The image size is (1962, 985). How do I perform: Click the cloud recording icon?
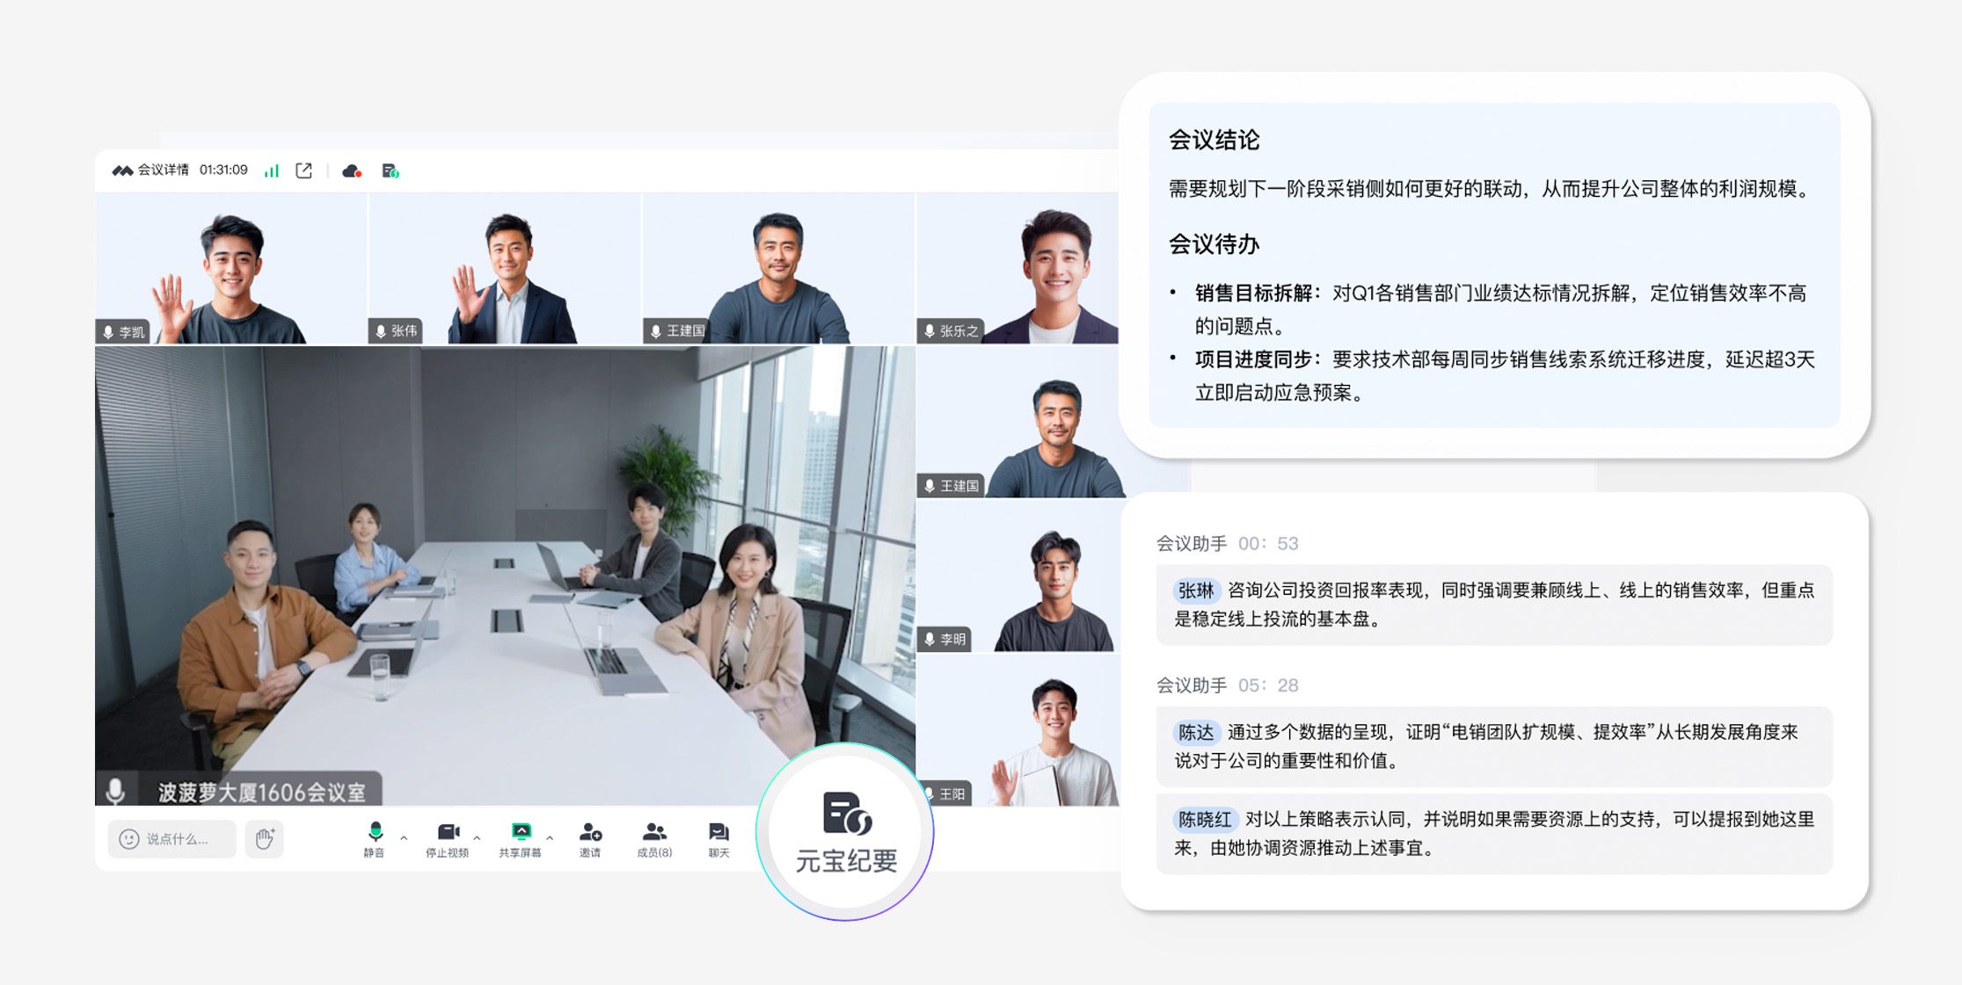click(x=352, y=170)
